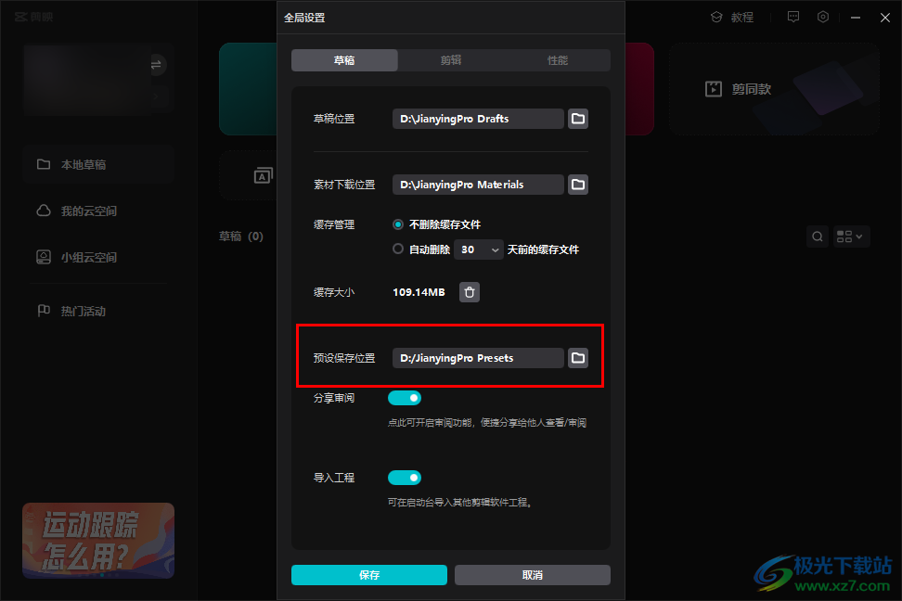This screenshot has height=601, width=902.
Task: Click the preset save path field
Action: [x=478, y=358]
